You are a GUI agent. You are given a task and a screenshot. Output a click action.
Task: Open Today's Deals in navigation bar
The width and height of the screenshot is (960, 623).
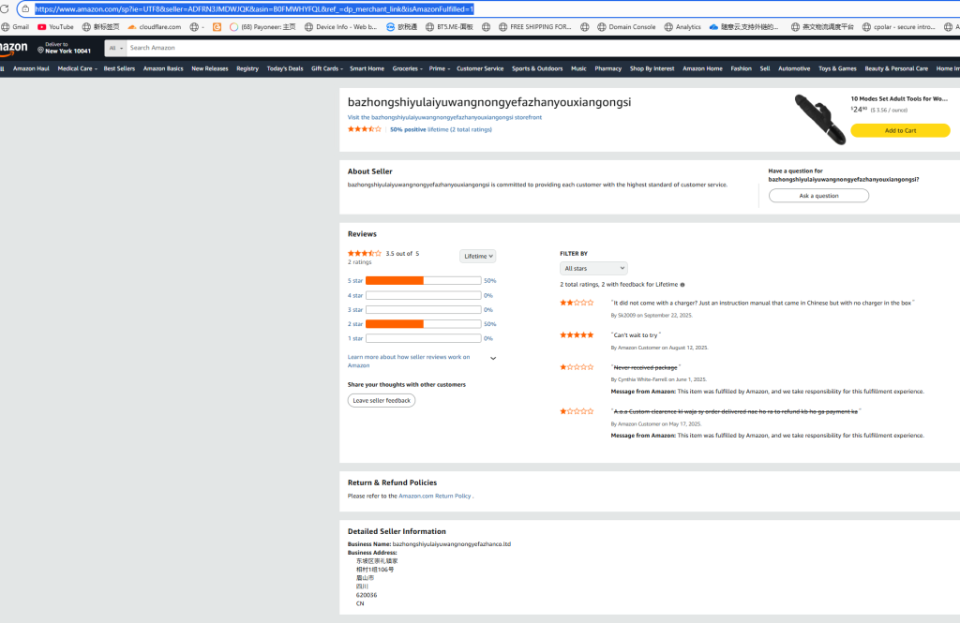coord(285,68)
